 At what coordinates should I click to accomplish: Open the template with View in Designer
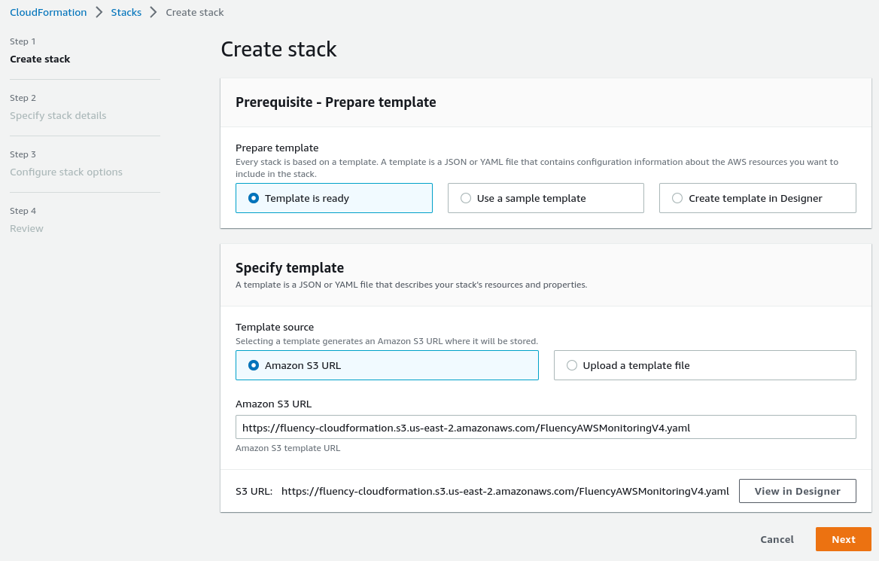tap(797, 491)
